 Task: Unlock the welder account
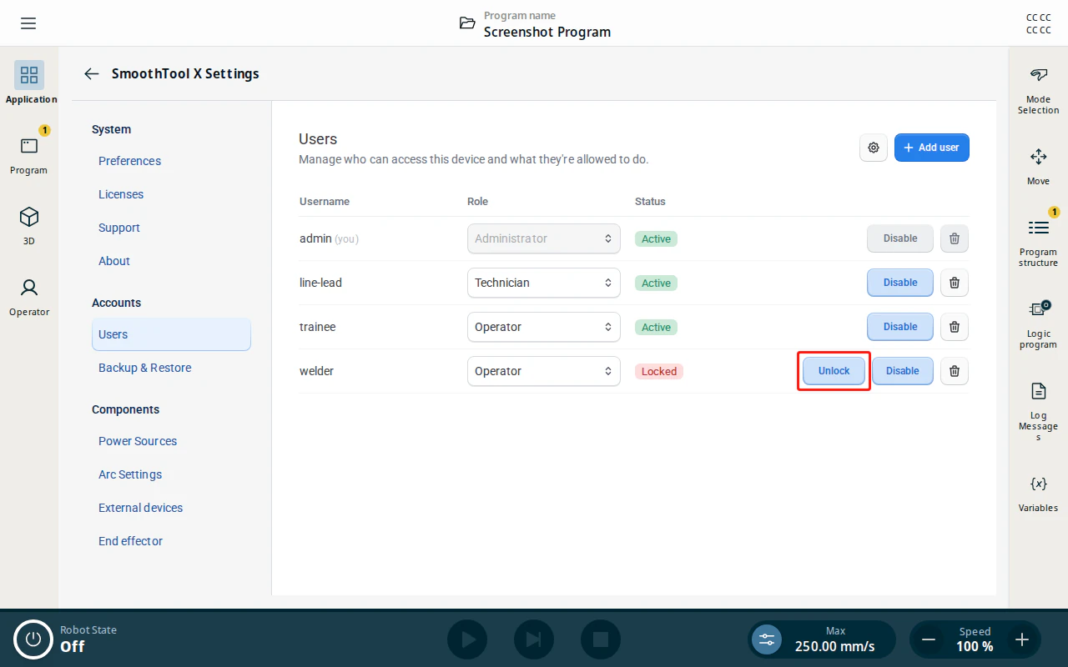pos(834,371)
